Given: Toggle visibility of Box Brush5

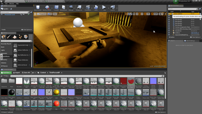Looking at the screenshot, I should 169,25.
